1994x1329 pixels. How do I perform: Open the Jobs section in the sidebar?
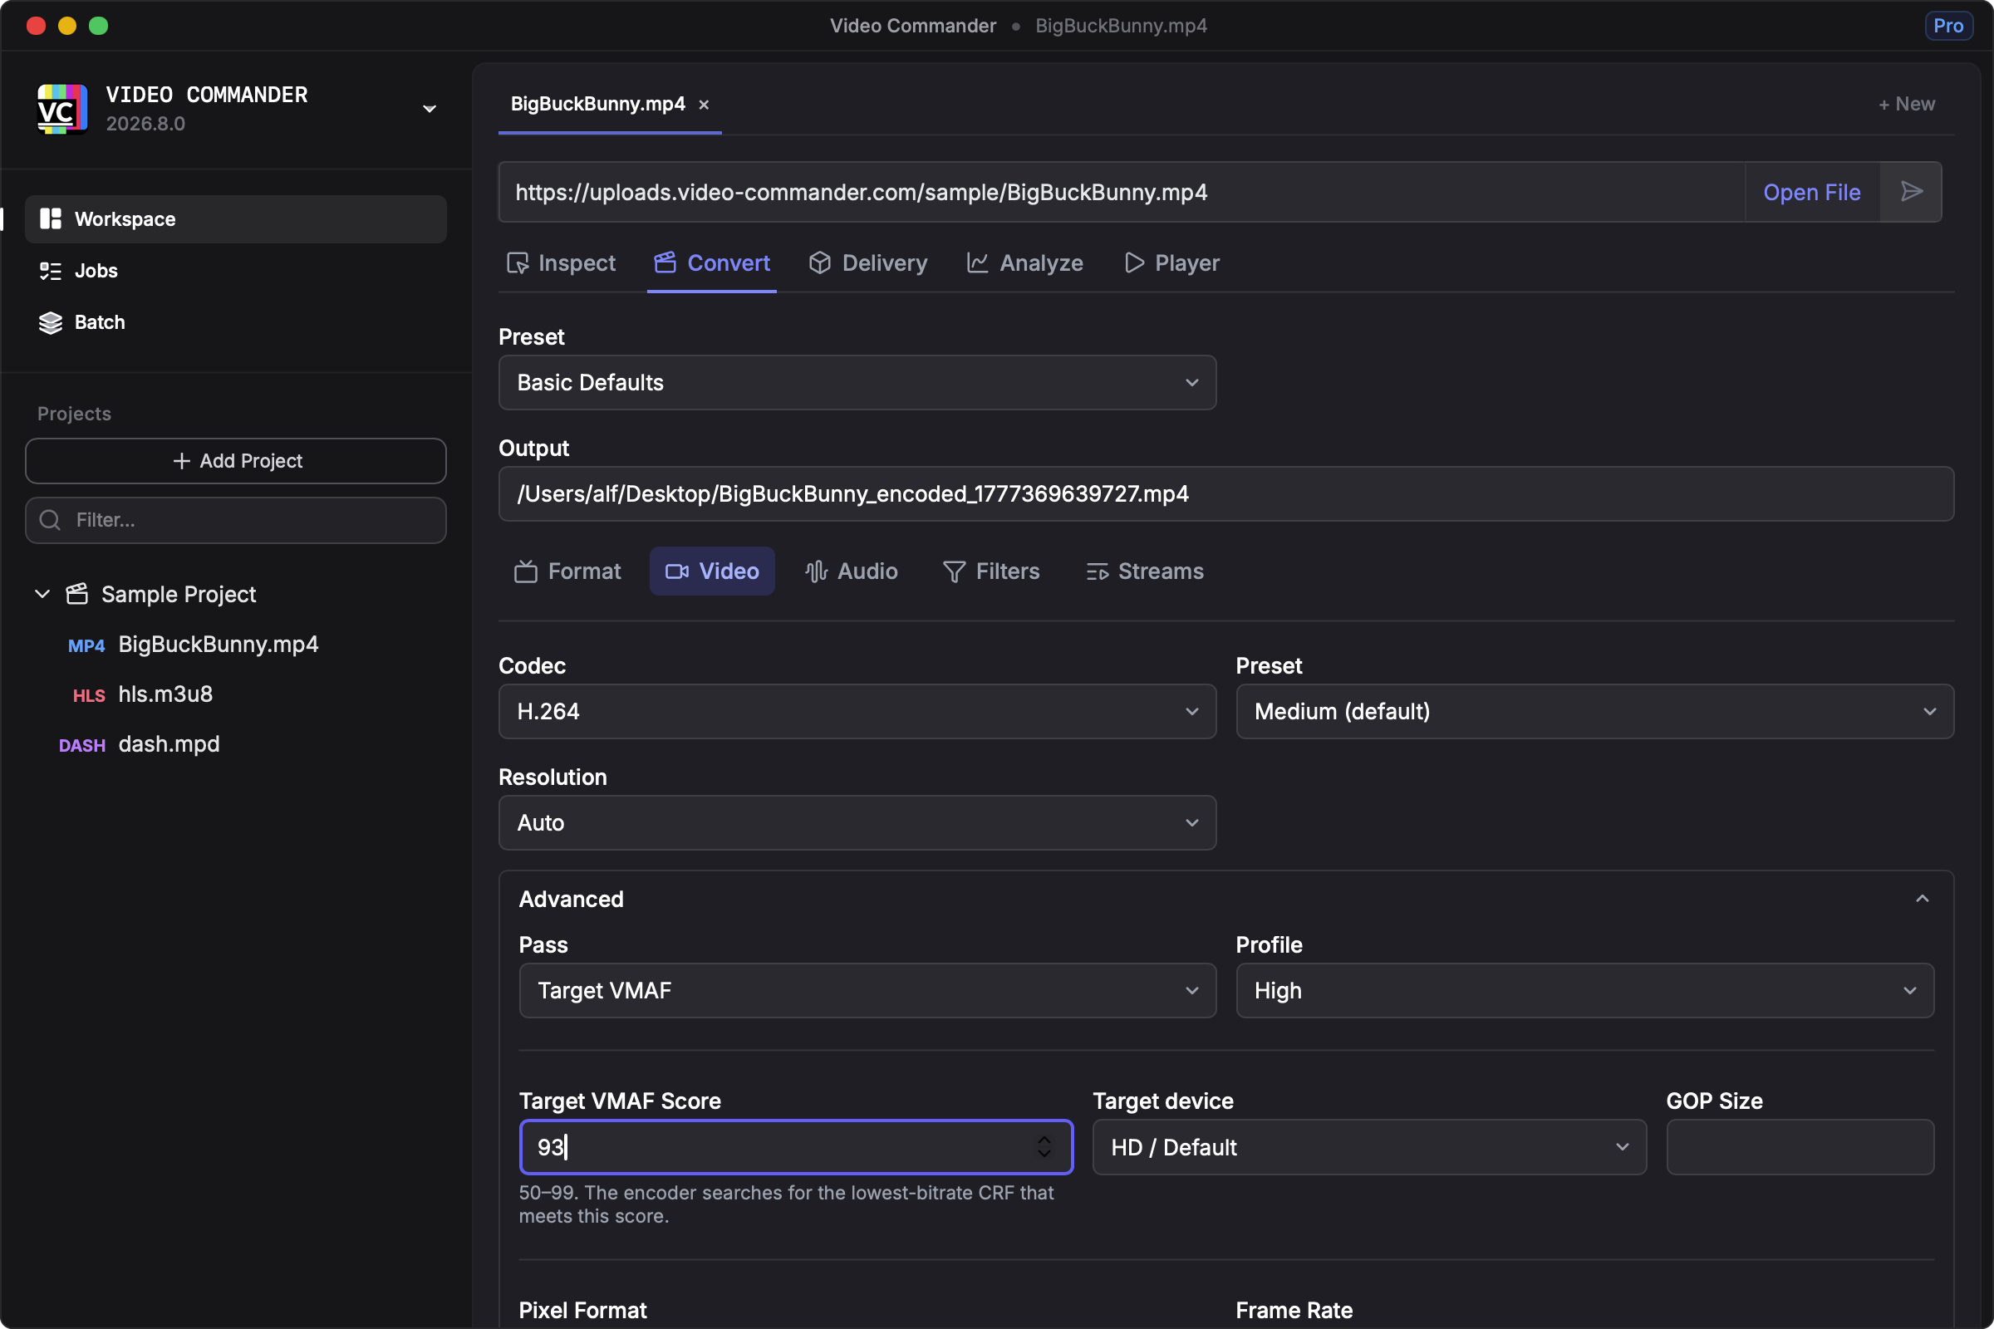pyautogui.click(x=95, y=271)
